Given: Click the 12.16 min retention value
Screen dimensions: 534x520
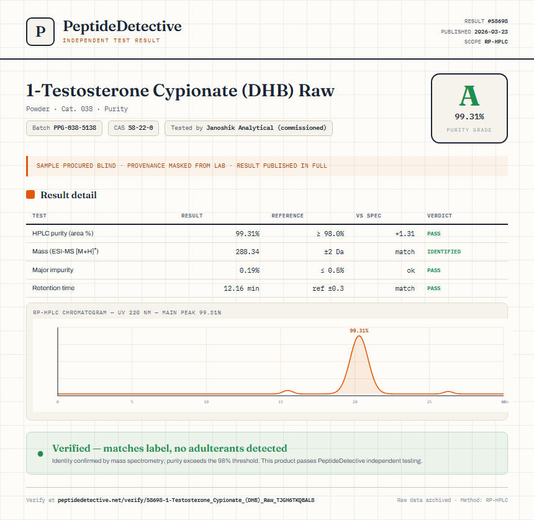Looking at the screenshot, I should [242, 288].
